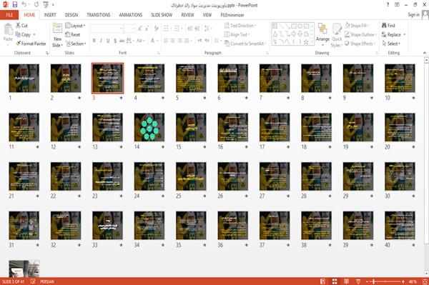429x285 pixels.
Task: Click the spell check icon in status bar
Action: pos(33,281)
